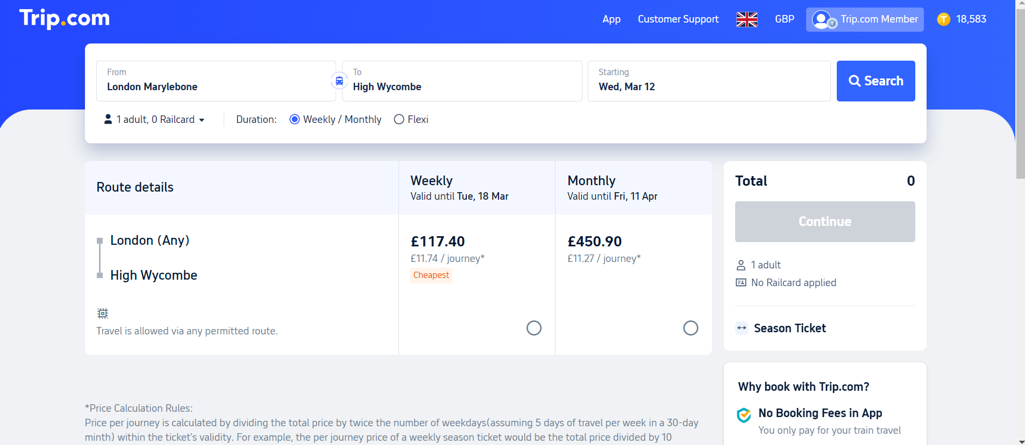Click the route map icon below High Wycombe
The width and height of the screenshot is (1025, 445).
[x=103, y=313]
